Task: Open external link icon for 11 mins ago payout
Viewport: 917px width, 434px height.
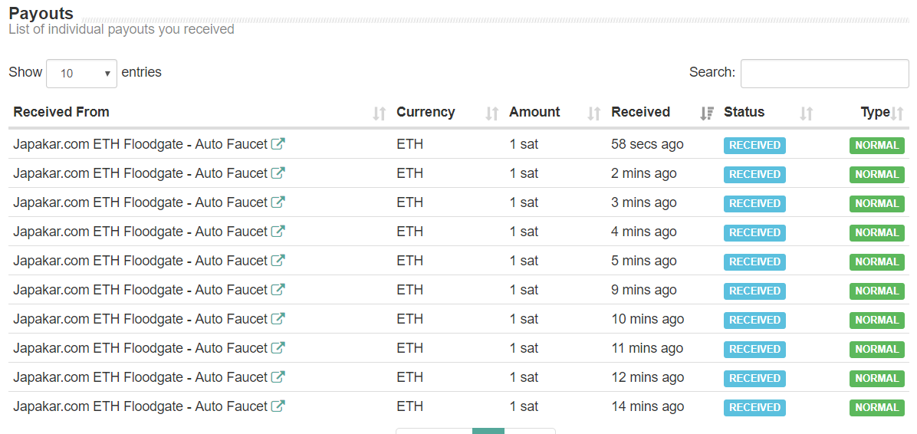Action: pyautogui.click(x=278, y=348)
